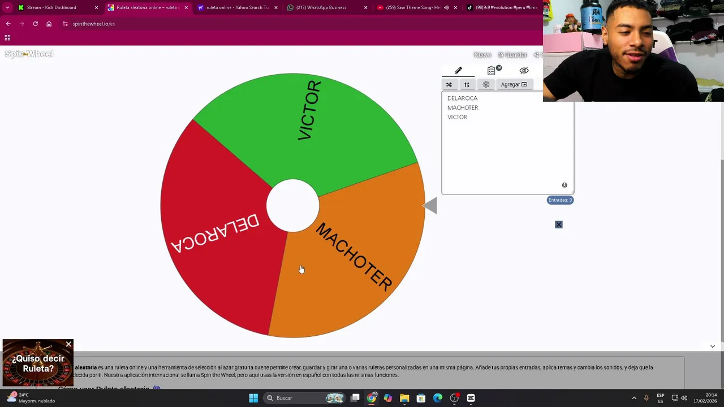
Task: Click the Nuevo button
Action: (482, 55)
